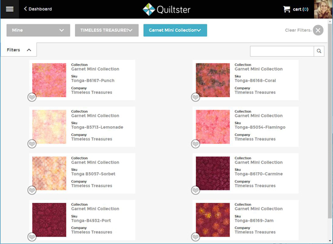Favorite the Tonga-B4932-Port fabric
The height and width of the screenshot is (244, 333).
tap(32, 237)
